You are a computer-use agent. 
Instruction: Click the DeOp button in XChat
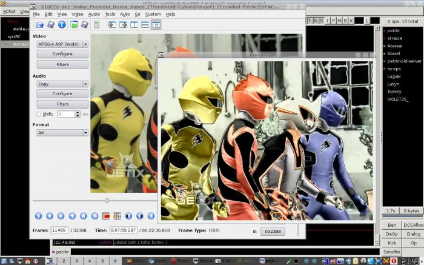(x=392, y=234)
